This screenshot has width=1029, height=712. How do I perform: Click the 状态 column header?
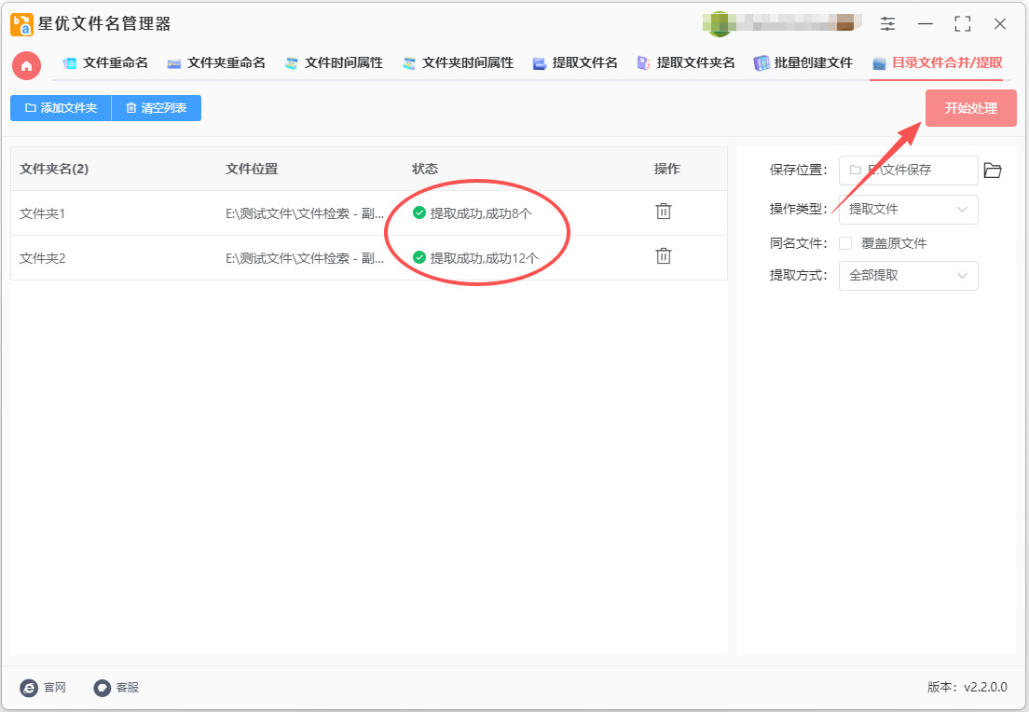(x=425, y=169)
